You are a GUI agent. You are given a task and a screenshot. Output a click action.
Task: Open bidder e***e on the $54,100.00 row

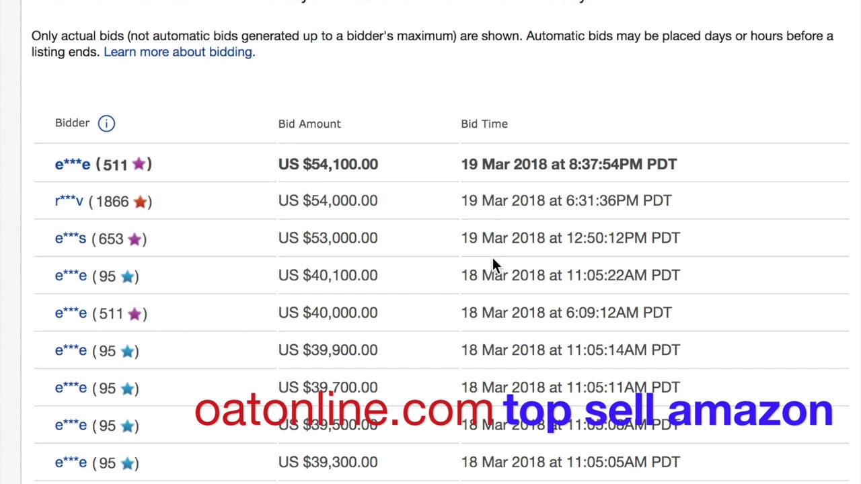[x=72, y=164]
